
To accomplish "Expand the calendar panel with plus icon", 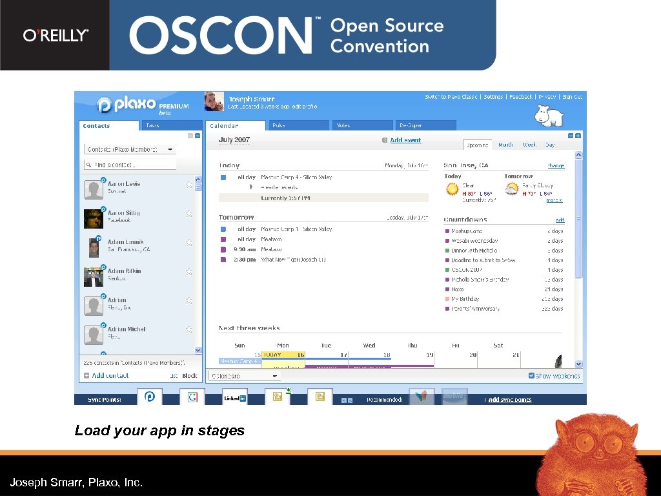I will (x=578, y=136).
